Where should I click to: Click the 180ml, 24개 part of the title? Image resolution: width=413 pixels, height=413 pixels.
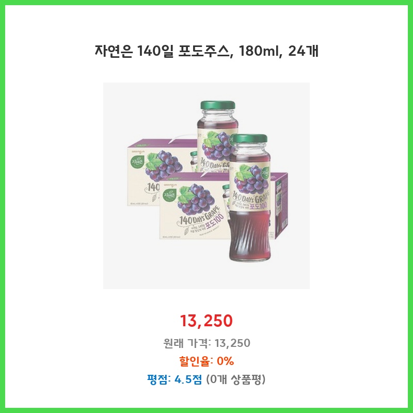(279, 51)
